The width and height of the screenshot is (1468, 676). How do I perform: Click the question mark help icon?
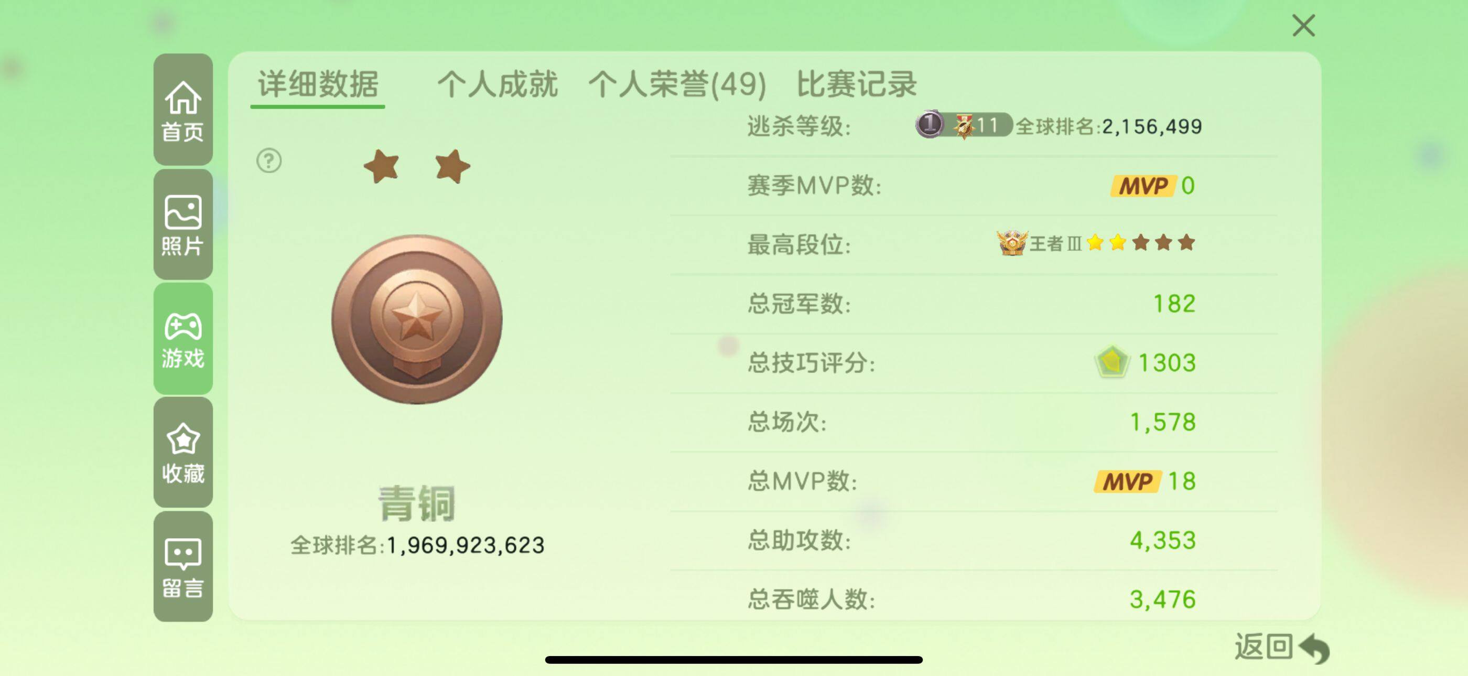click(x=269, y=160)
